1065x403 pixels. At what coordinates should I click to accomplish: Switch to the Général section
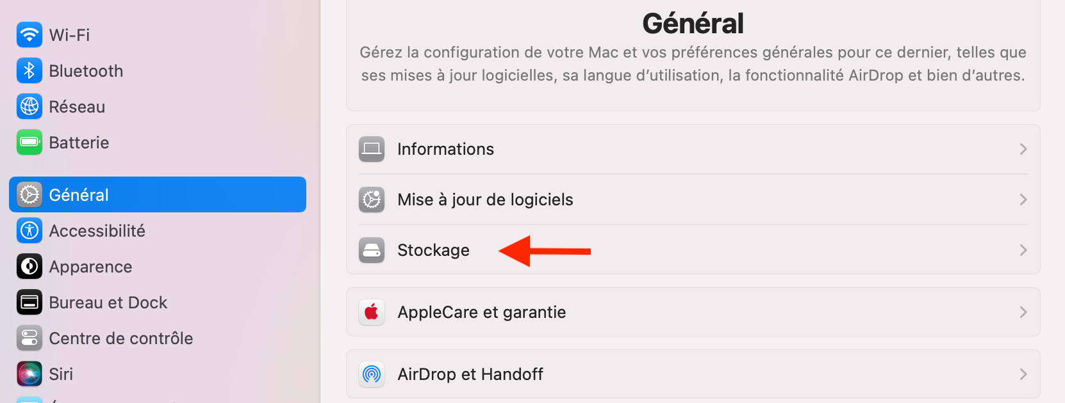79,194
